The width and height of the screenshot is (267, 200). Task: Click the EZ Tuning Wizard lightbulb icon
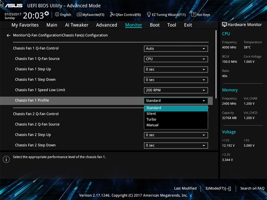[x=149, y=14]
